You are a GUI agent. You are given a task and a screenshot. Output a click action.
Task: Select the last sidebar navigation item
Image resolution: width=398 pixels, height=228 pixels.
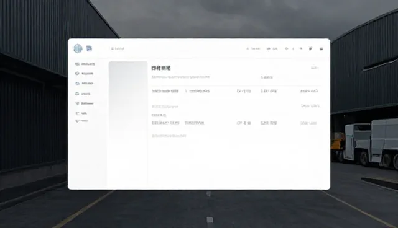[x=81, y=121]
